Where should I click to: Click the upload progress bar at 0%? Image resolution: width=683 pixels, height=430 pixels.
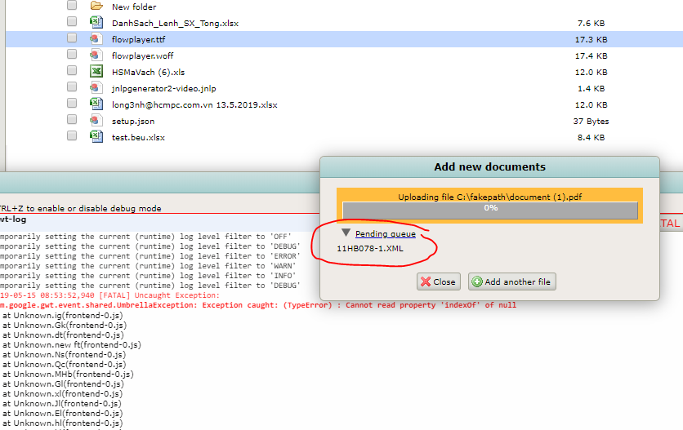490,209
